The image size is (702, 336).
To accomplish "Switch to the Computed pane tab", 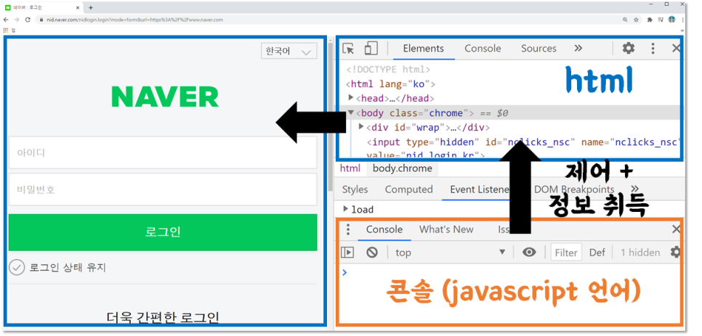I will point(408,189).
